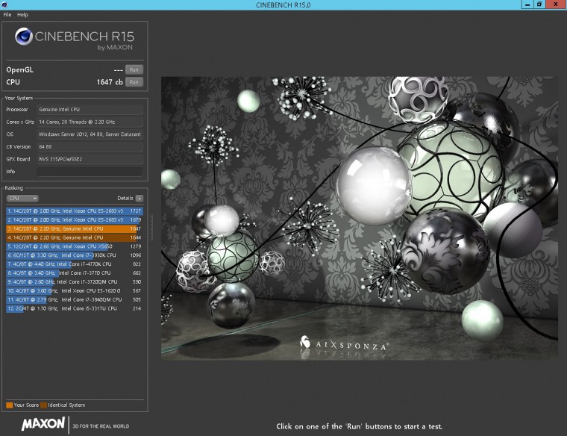Select ranking row 5 Intel Xeon X5650

(74, 246)
